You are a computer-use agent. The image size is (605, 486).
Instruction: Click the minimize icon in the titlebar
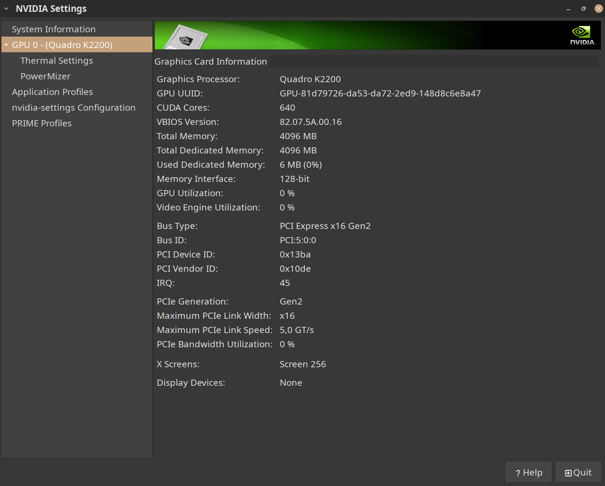point(568,9)
